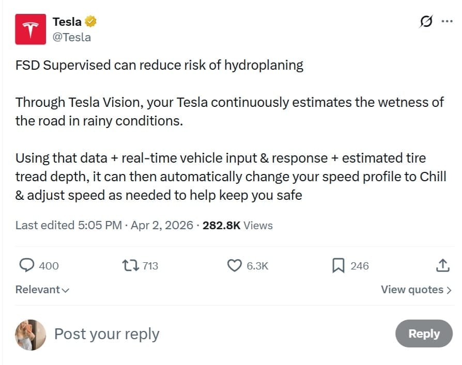Share the Tesla post
Screen dimensions: 462x365
pyautogui.click(x=442, y=265)
